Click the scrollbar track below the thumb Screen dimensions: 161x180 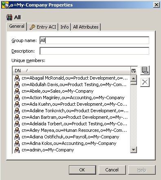pos(134,116)
